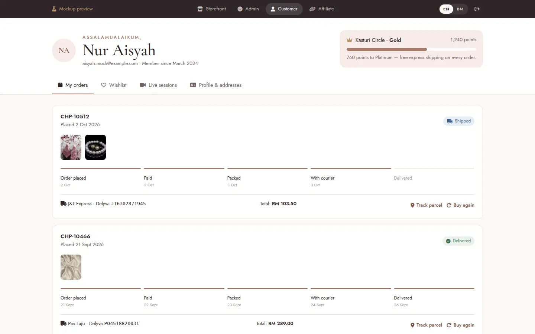Click the Pos Laju courier truck icon

click(64, 323)
